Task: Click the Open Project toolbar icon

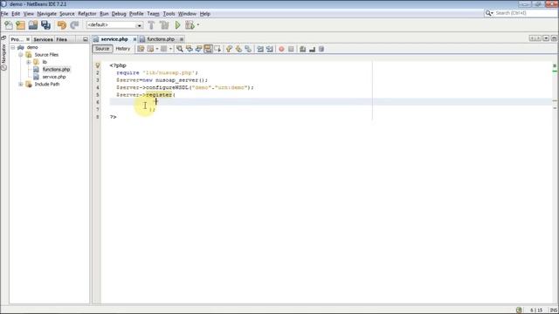Action: [x=33, y=25]
